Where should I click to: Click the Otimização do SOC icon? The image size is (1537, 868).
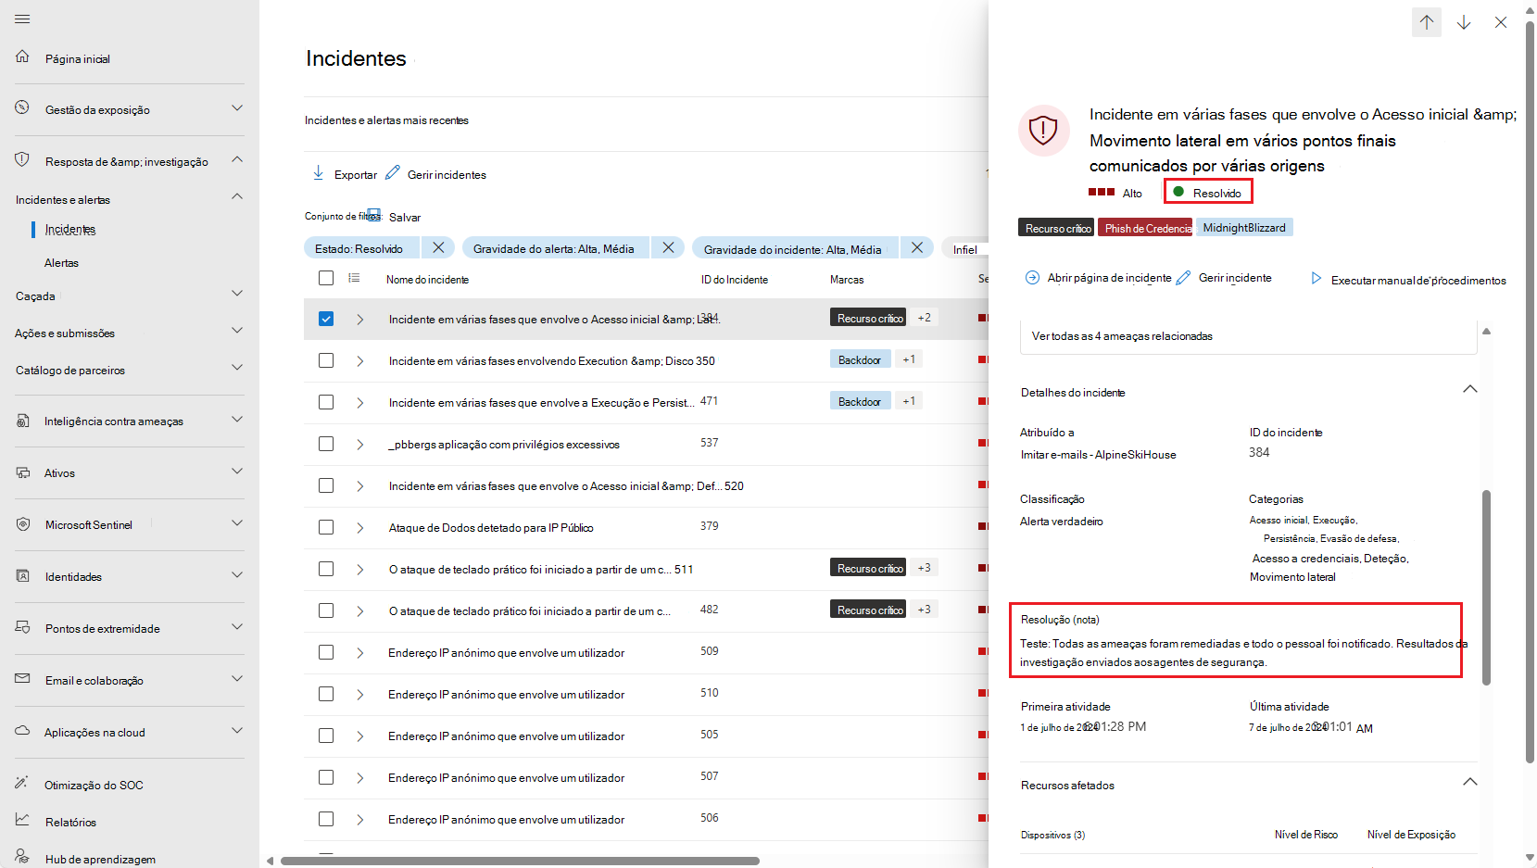23,783
